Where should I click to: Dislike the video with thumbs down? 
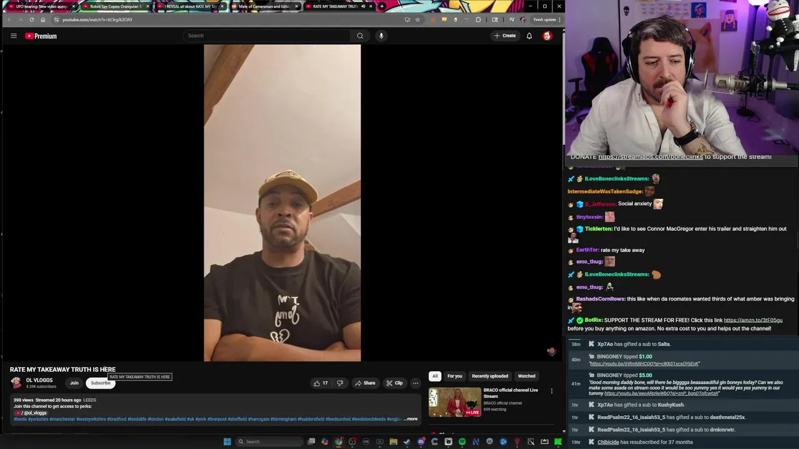(x=340, y=383)
